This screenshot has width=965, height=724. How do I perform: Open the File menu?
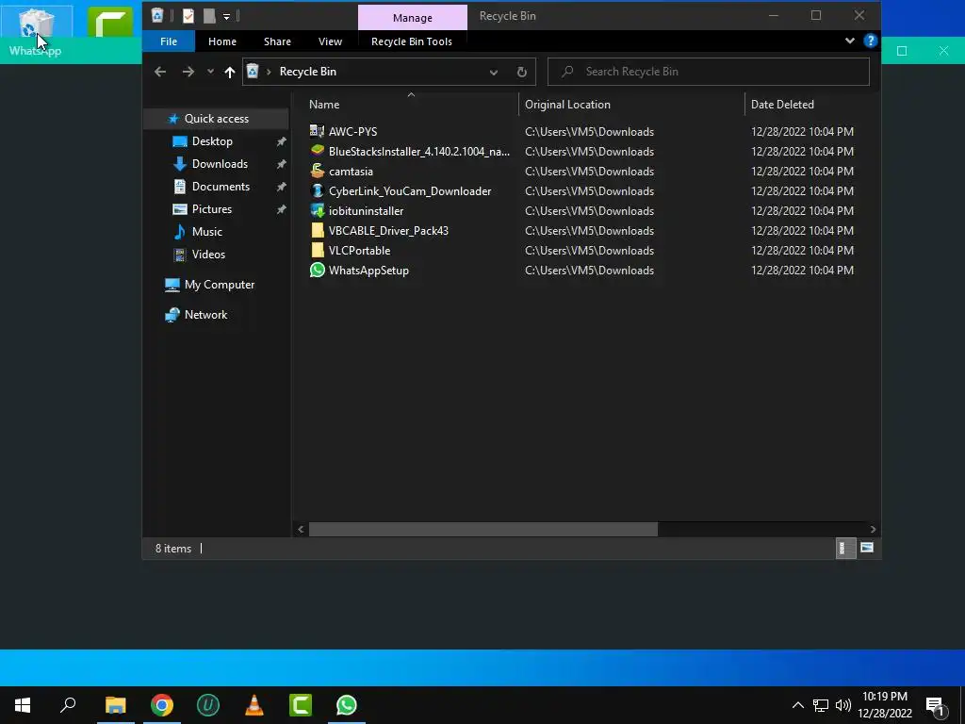pos(169,41)
